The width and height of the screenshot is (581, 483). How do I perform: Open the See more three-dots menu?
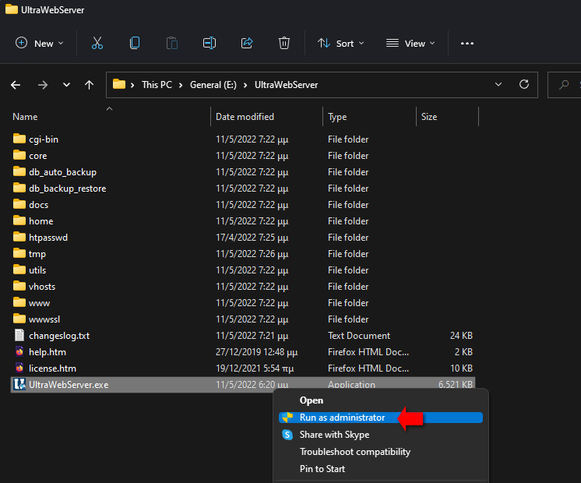click(467, 44)
